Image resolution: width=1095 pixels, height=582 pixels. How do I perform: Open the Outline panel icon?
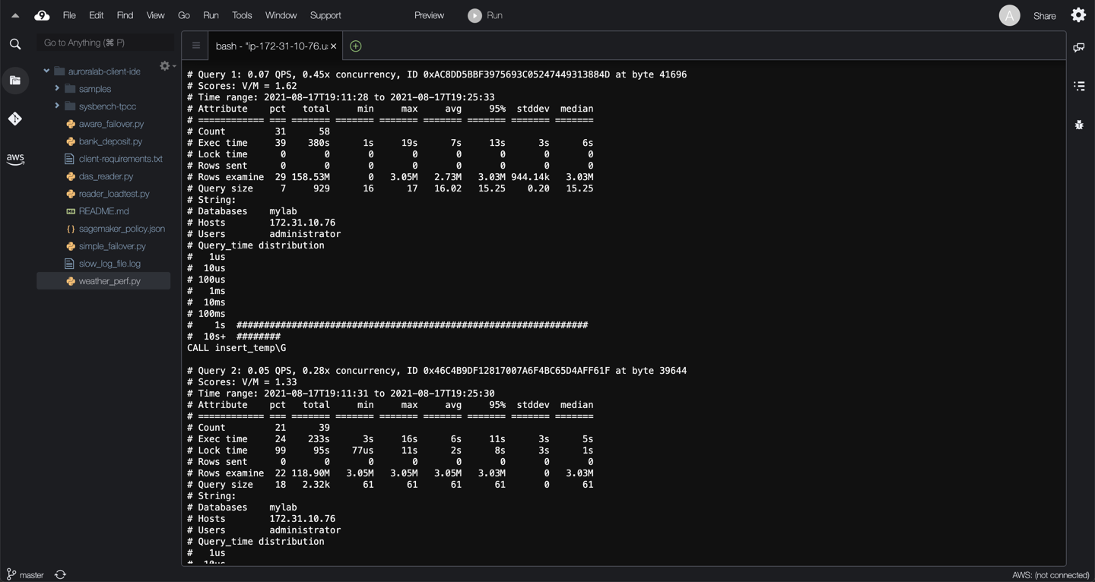click(x=1078, y=86)
